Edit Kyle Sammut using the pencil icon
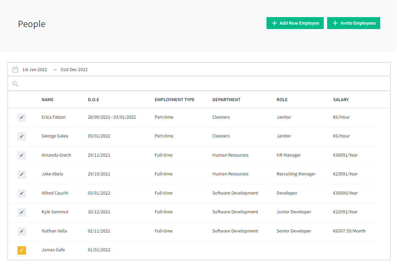The image size is (397, 266). point(22,212)
